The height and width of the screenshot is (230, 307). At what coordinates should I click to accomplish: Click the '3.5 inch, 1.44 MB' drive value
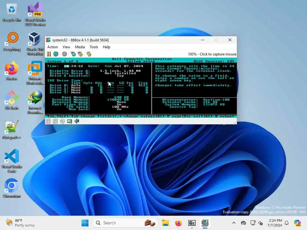point(121,71)
